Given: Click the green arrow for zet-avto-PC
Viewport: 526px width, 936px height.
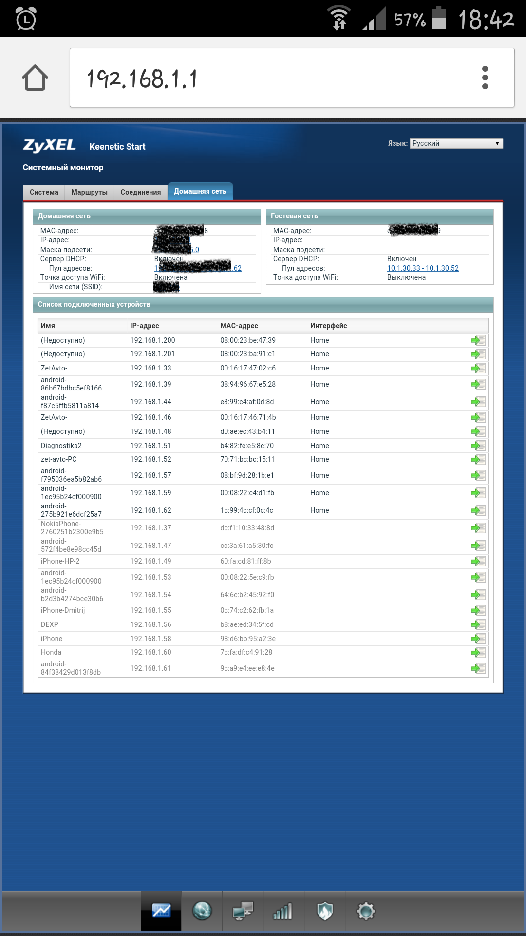Looking at the screenshot, I should tap(478, 460).
